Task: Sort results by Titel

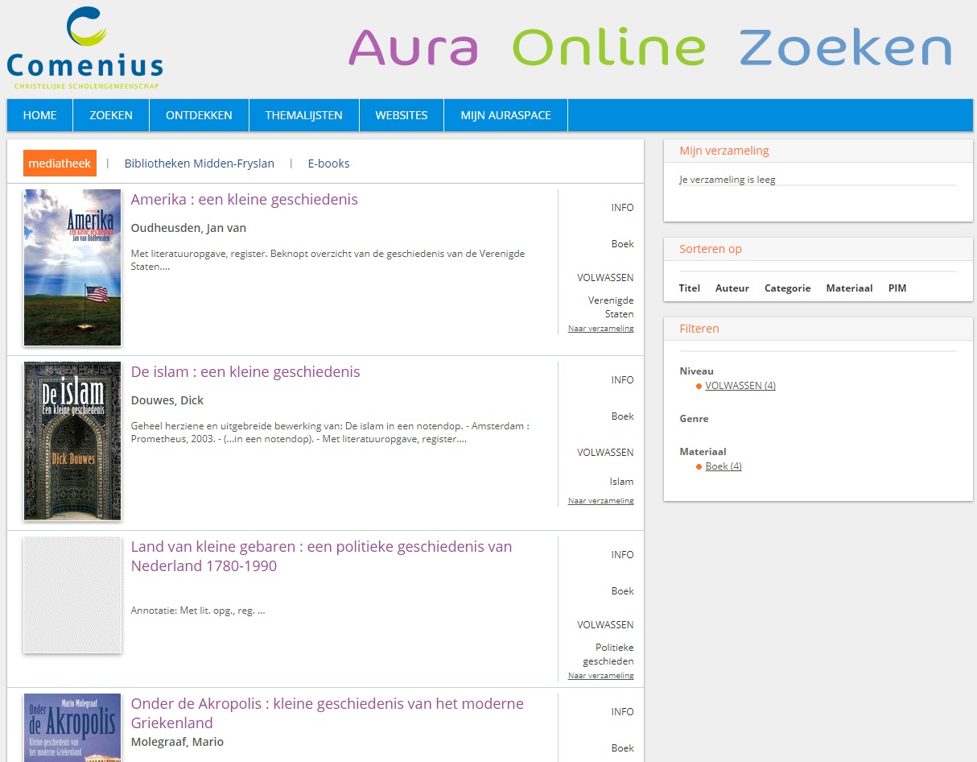Action: click(x=690, y=288)
